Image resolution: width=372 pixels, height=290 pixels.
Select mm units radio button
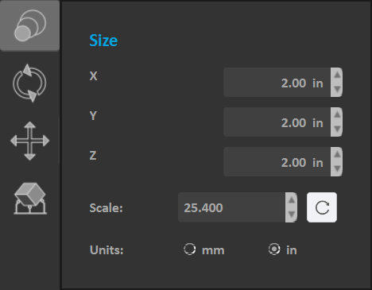[x=190, y=249]
